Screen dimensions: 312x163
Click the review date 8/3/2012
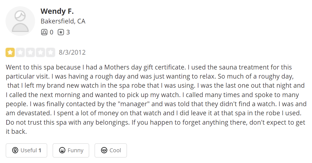[x=72, y=52]
